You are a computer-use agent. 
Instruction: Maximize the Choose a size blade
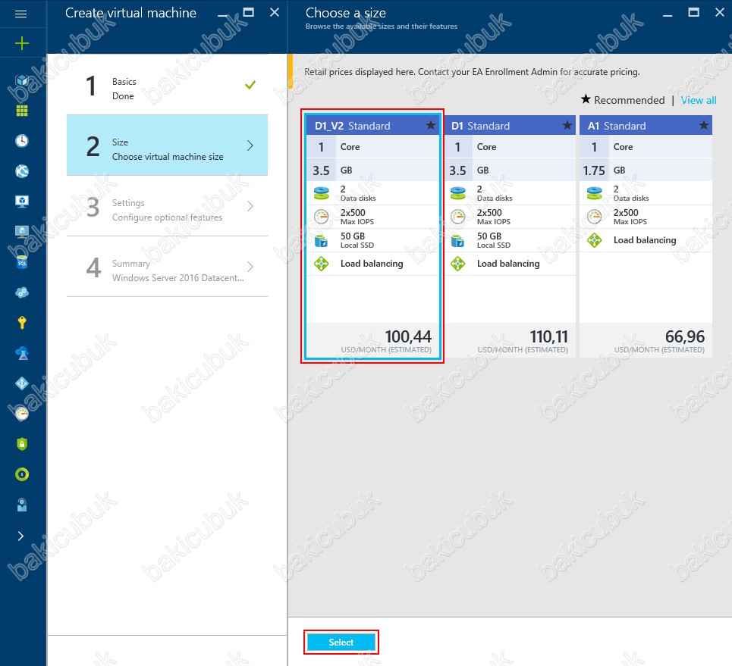tap(694, 13)
